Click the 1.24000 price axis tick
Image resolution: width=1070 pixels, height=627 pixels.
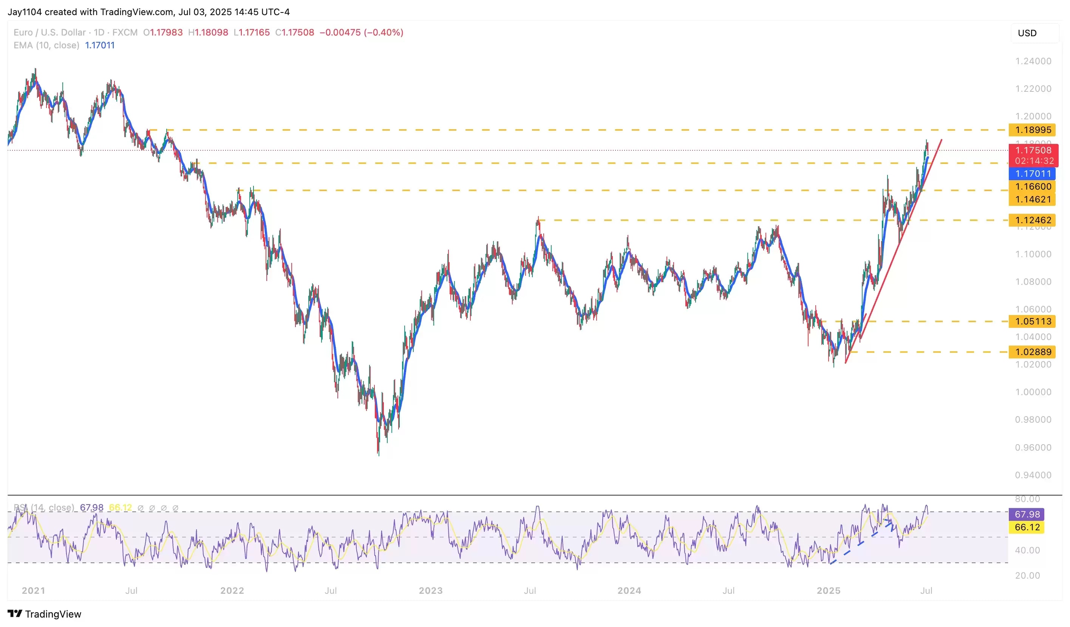coord(1033,61)
